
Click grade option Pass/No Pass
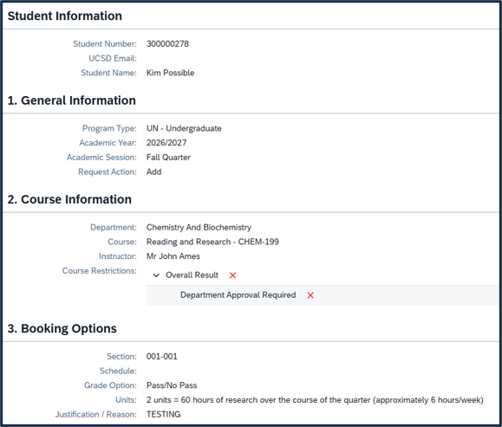[172, 385]
